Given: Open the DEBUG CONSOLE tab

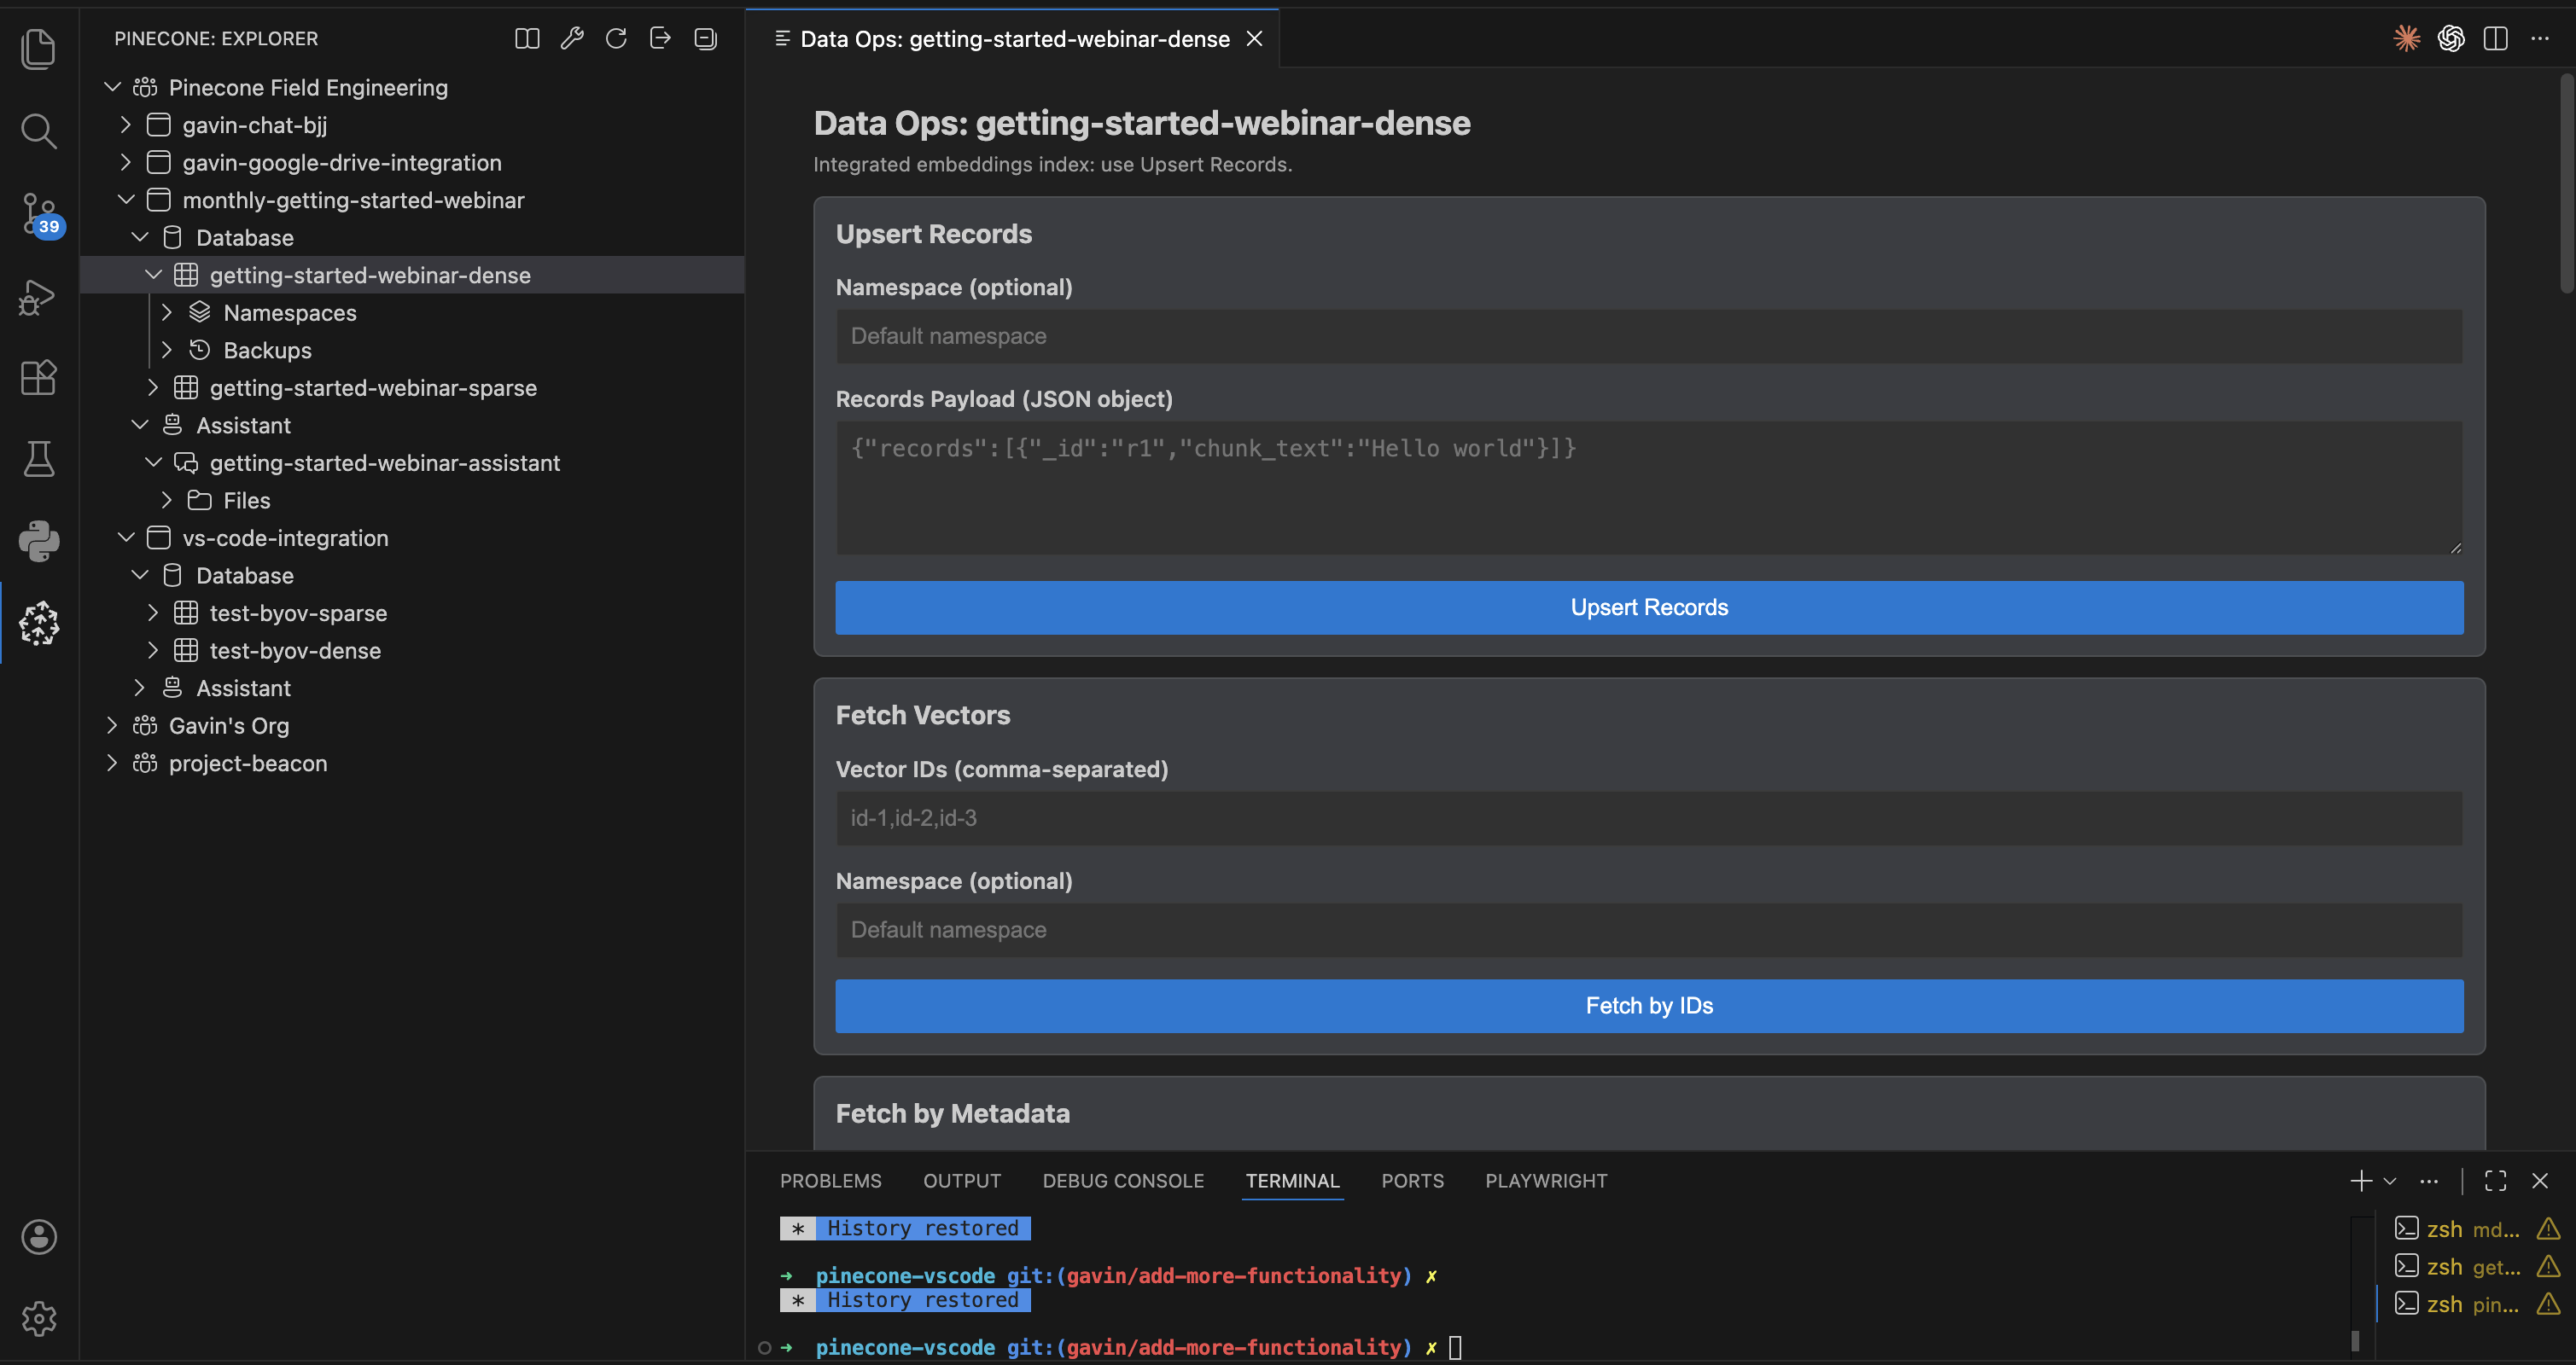Looking at the screenshot, I should click(x=1122, y=1181).
